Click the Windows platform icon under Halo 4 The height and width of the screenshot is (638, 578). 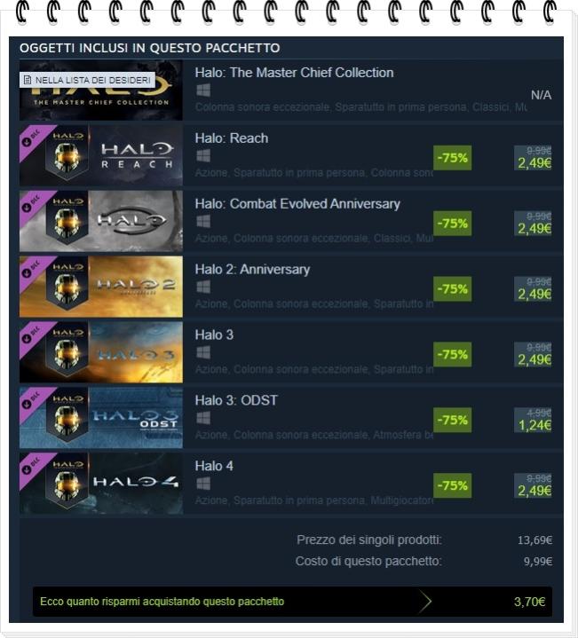click(203, 484)
